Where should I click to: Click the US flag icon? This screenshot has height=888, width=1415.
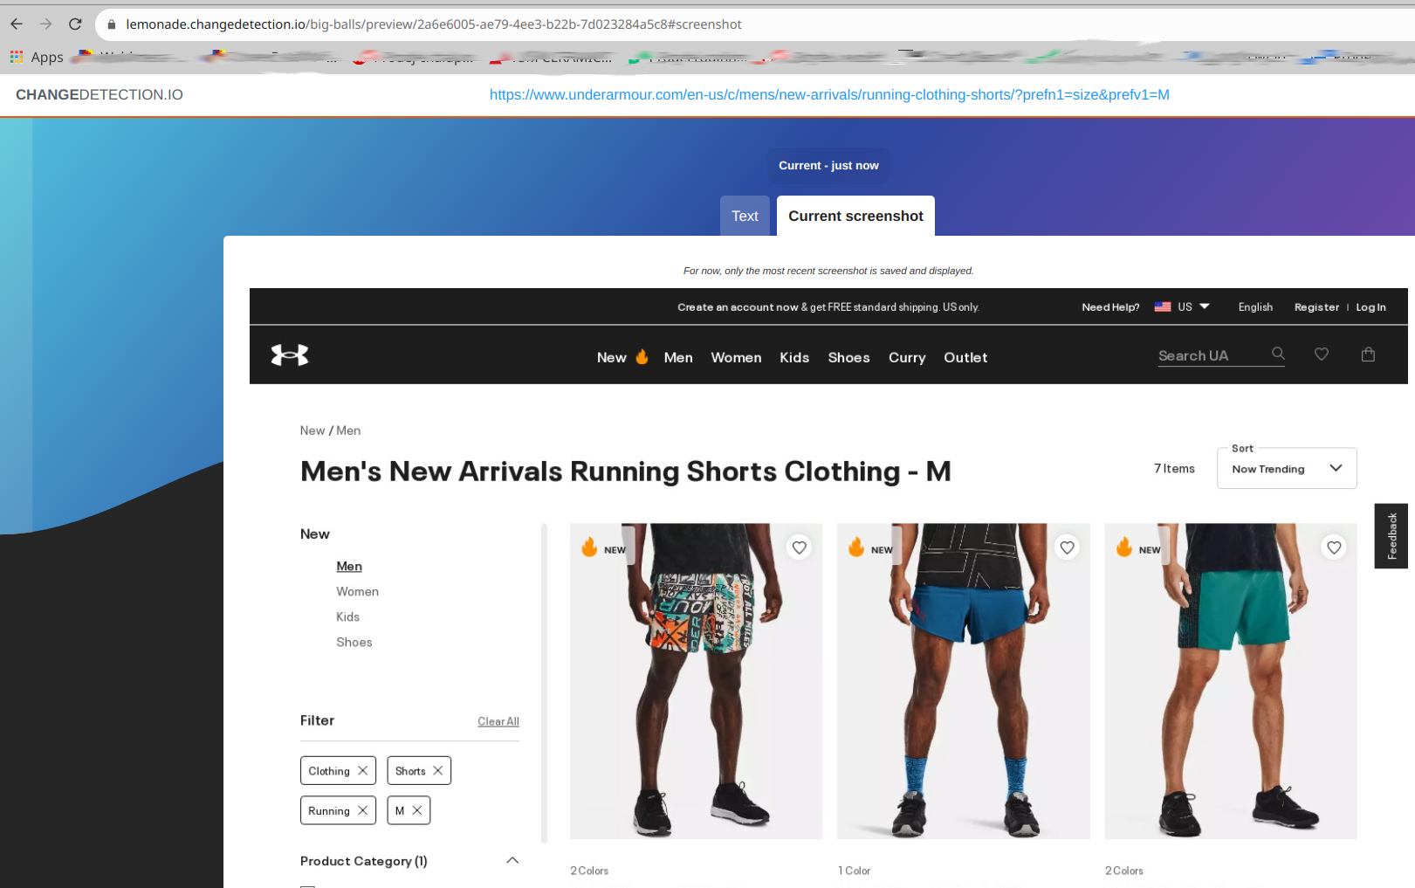[x=1163, y=307]
